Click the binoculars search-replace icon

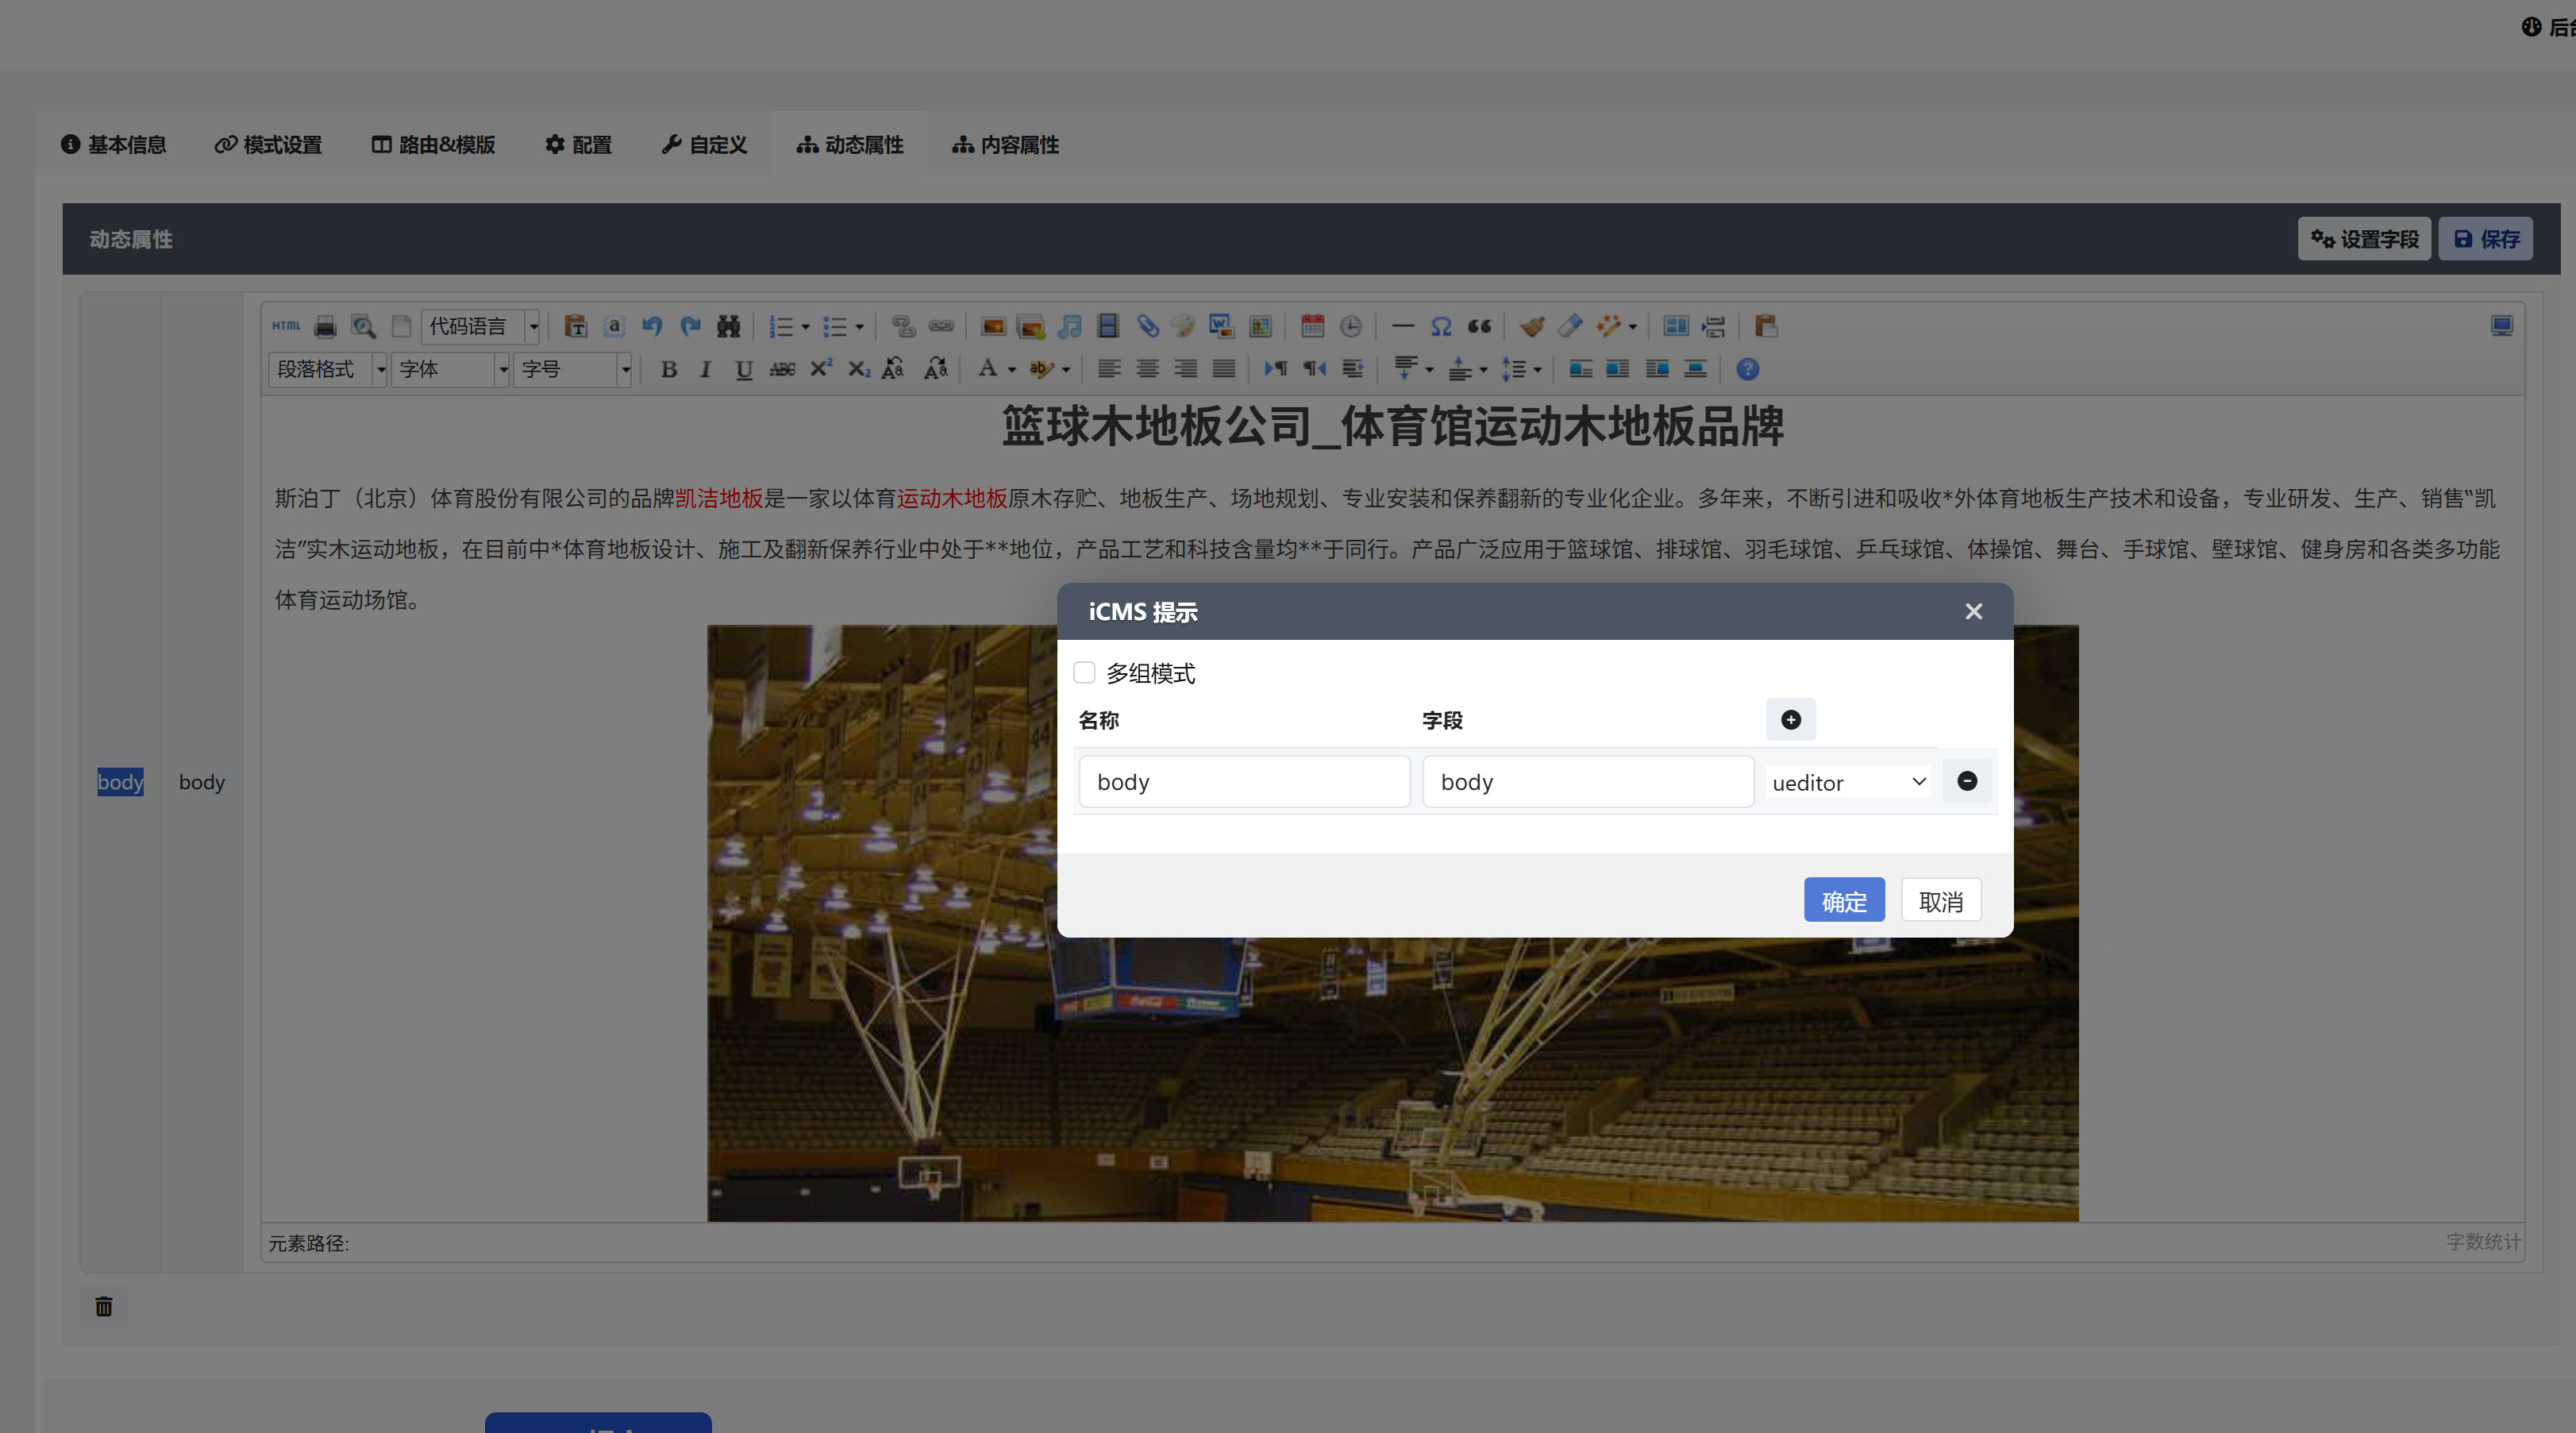tap(728, 326)
